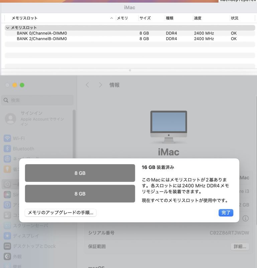Viewport: 257px width, 268px height.
Task: Open スクリーンセーバ in sidebar
Action: (x=26, y=225)
